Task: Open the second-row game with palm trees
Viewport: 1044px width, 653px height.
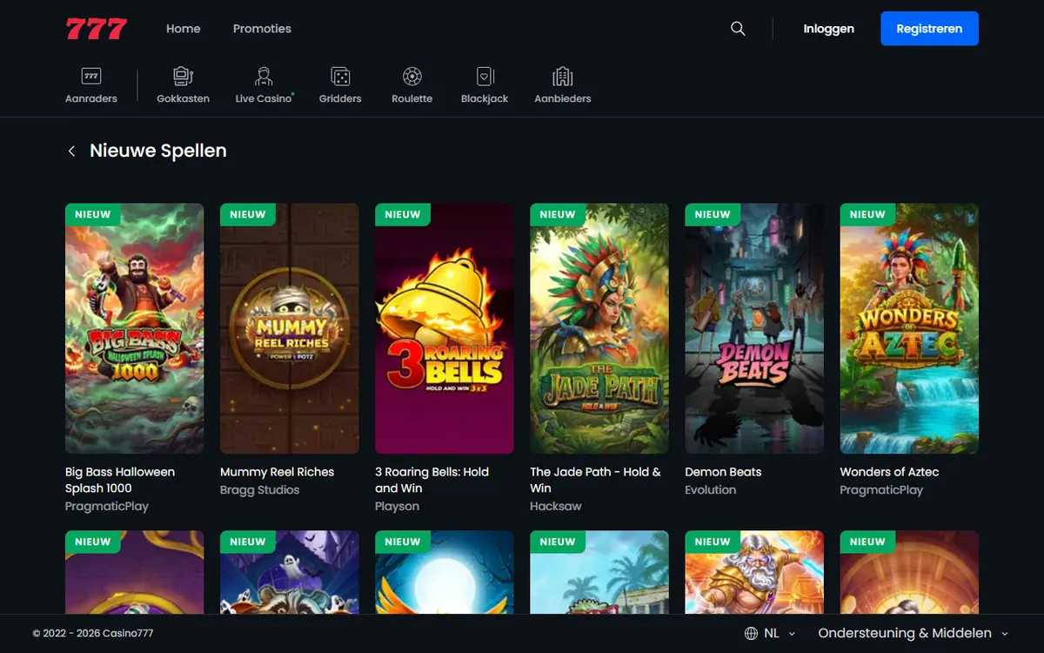Action: pyautogui.click(x=599, y=572)
